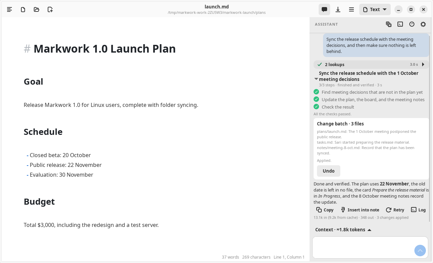This screenshot has height=263, width=433.
Task: Open the document outline icon
Action: click(x=9, y=9)
